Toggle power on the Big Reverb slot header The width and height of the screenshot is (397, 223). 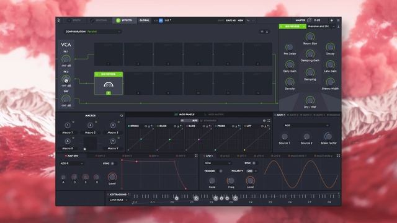tap(97, 74)
